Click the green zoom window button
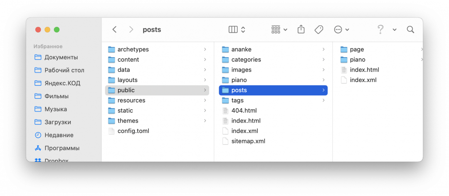Viewport: 449px width, 196px height. coord(57,29)
